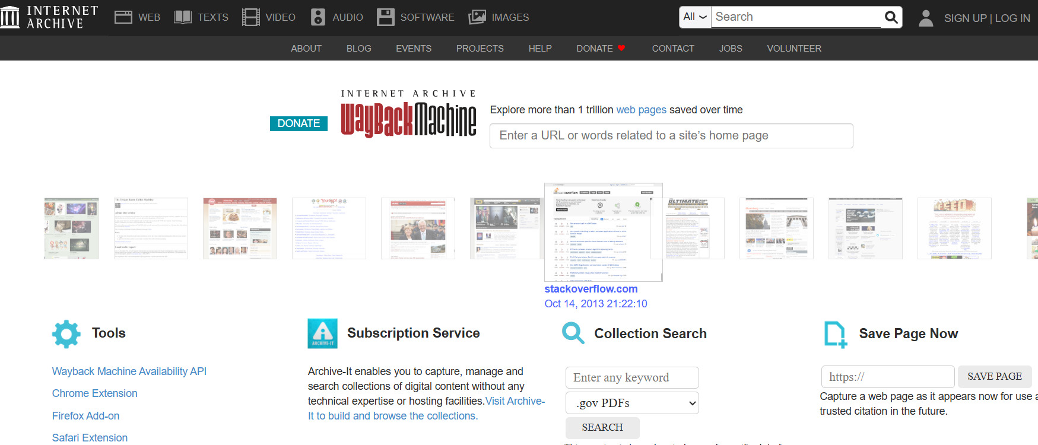Open Wayback Machine Availability API link

[129, 371]
